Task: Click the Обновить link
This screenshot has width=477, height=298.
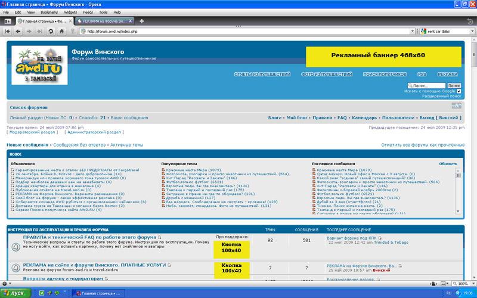Action: click(x=448, y=163)
